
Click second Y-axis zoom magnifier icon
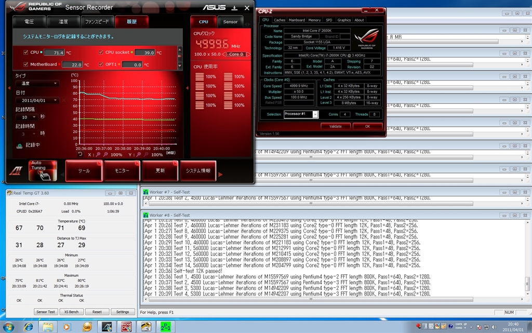pos(146,154)
